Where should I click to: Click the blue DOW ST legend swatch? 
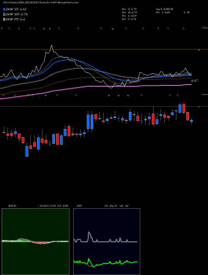point(4,9)
